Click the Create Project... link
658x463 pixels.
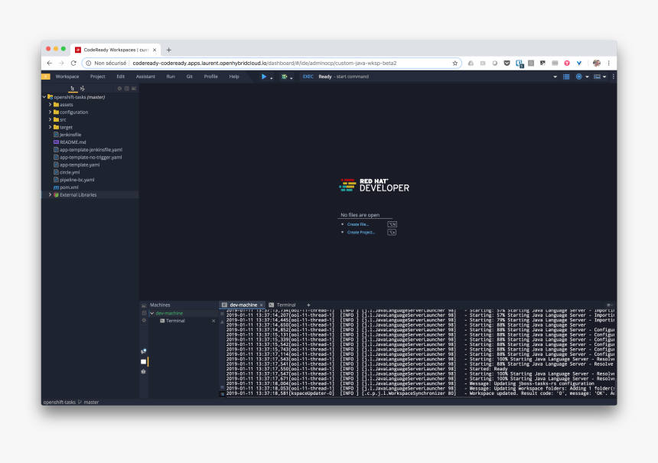coord(361,232)
